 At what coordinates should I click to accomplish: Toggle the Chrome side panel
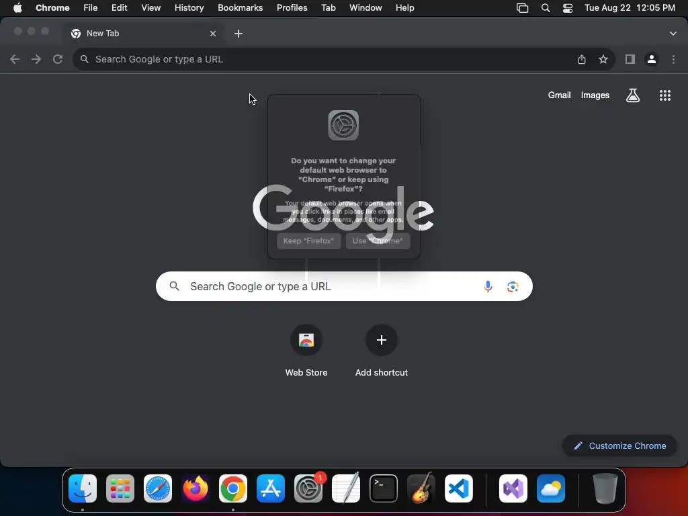pyautogui.click(x=630, y=59)
